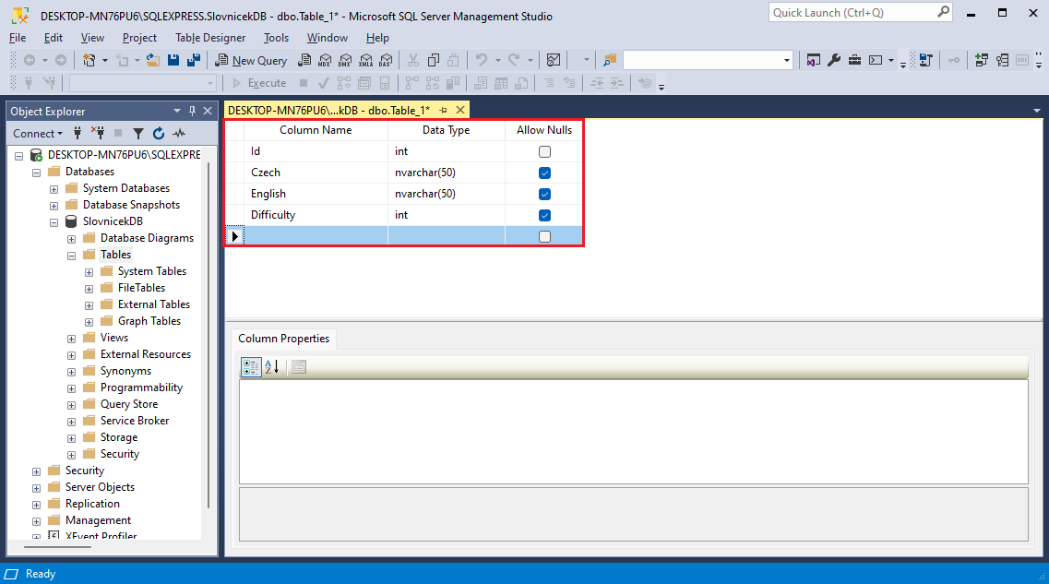Open the Table Designer menu
The height and width of the screenshot is (584, 1049).
(x=210, y=38)
